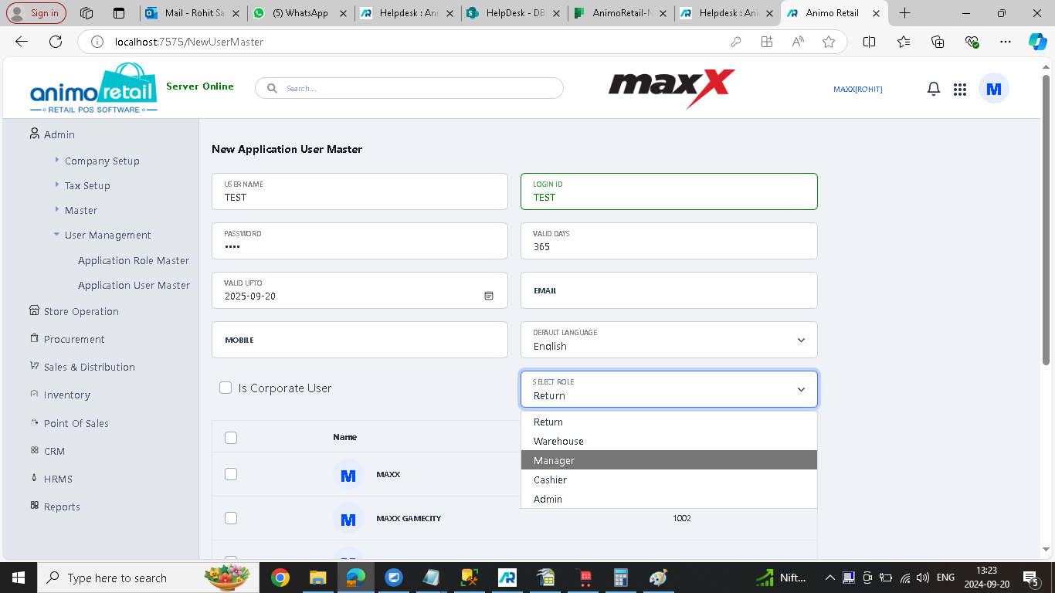Viewport: 1055px width, 593px height.
Task: Go back using the browser back arrow
Action: tap(22, 42)
